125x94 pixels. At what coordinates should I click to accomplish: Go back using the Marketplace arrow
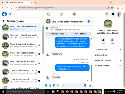click(4, 21)
